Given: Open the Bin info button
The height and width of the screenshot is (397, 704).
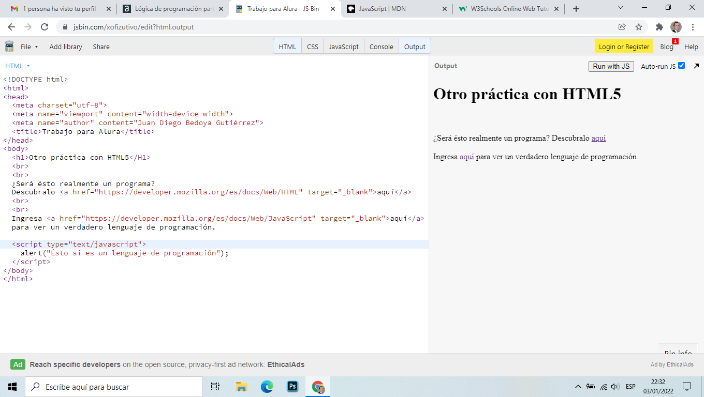Looking at the screenshot, I should pyautogui.click(x=678, y=349).
